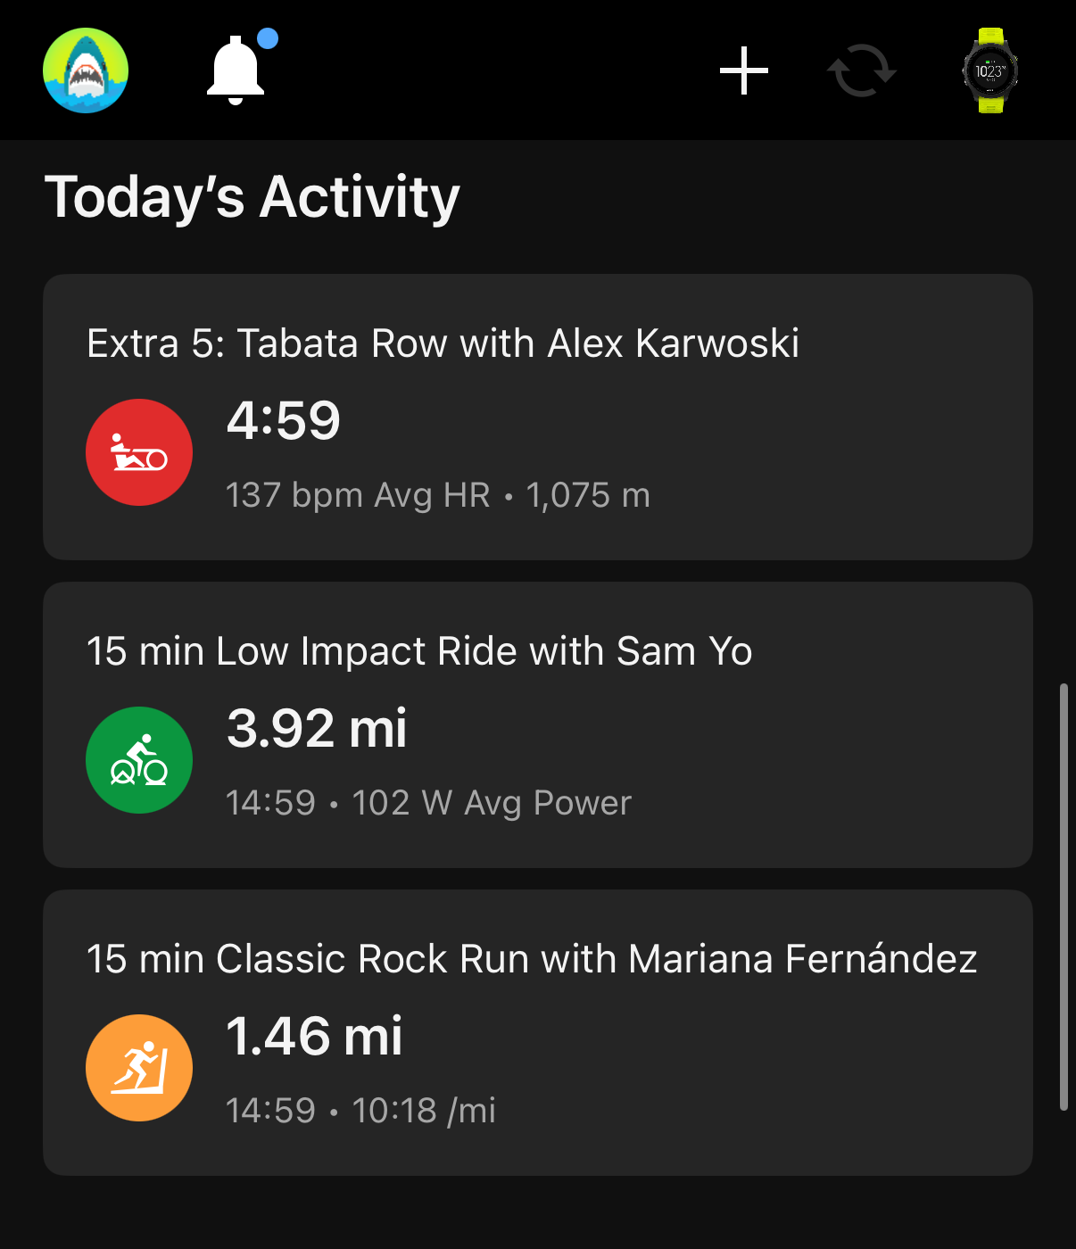Open notifications bell
Viewport: 1076px width, 1249px height.
click(x=236, y=70)
